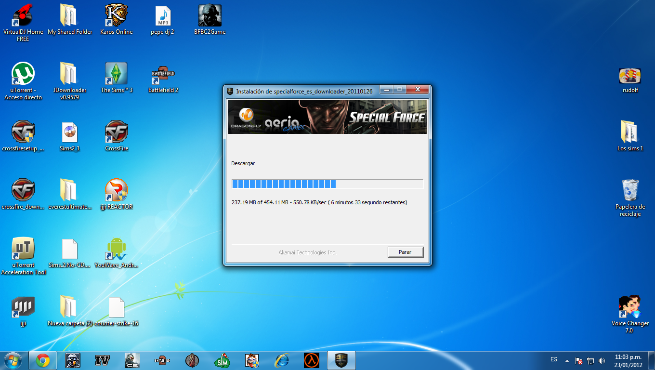655x370 pixels.
Task: Launch GTA IV from the taskbar
Action: click(103, 360)
